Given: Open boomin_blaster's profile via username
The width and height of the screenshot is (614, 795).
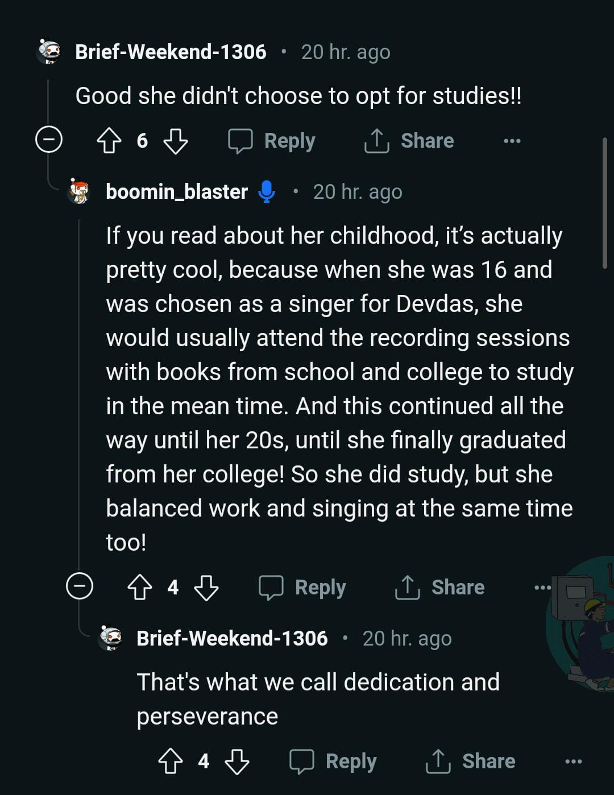Looking at the screenshot, I should tap(177, 192).
